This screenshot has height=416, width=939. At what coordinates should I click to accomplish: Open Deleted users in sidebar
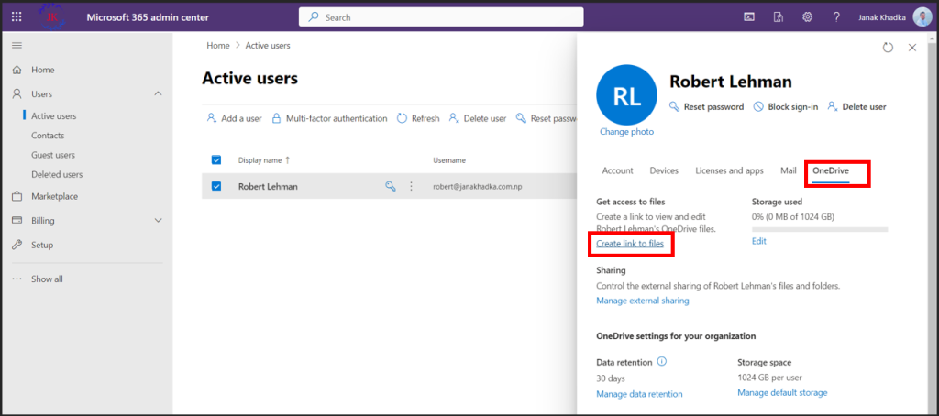[x=57, y=175]
